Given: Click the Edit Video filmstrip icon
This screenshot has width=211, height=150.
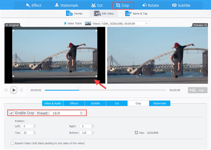Looking at the screenshot, I should coord(97,13).
